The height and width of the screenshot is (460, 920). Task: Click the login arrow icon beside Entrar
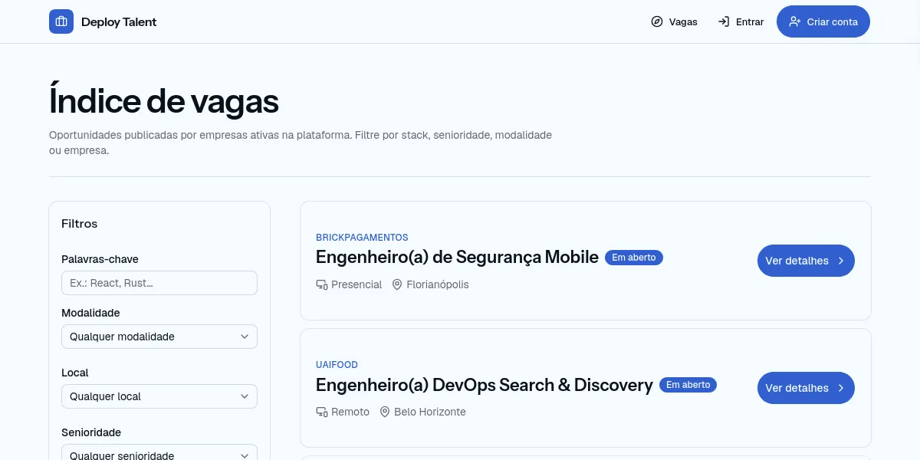click(724, 21)
